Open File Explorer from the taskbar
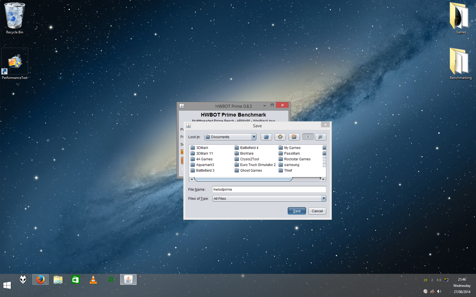 coord(58,280)
